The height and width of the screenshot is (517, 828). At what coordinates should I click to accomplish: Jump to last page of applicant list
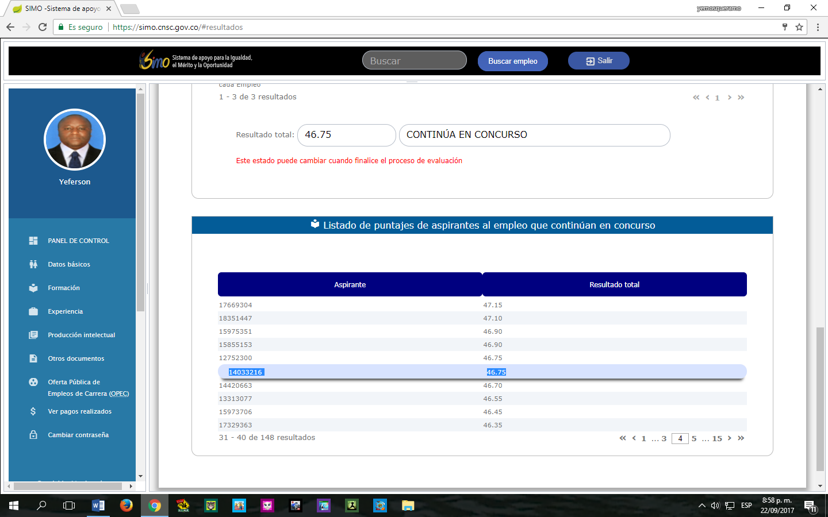pos(741,438)
